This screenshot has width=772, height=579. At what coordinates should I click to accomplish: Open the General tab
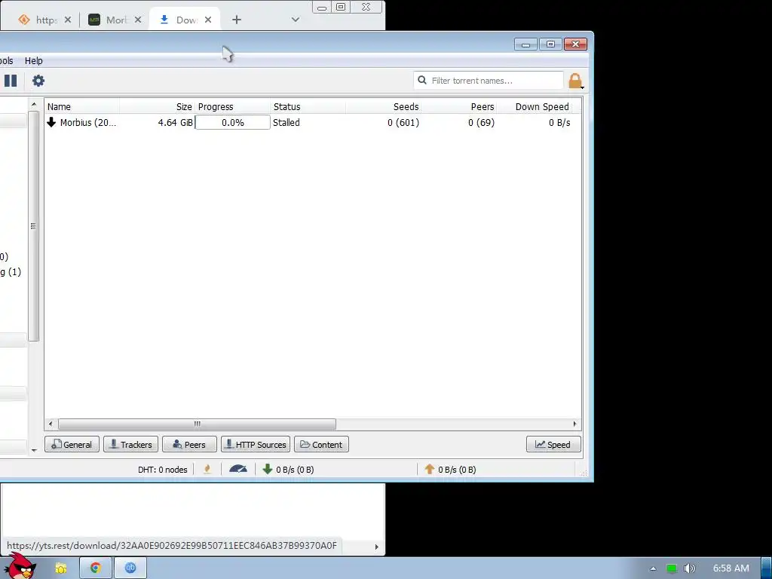[72, 444]
